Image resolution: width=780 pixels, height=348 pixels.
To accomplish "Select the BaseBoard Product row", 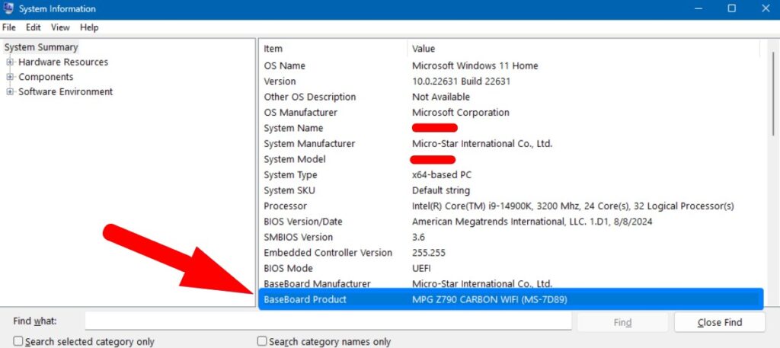I will click(x=511, y=299).
